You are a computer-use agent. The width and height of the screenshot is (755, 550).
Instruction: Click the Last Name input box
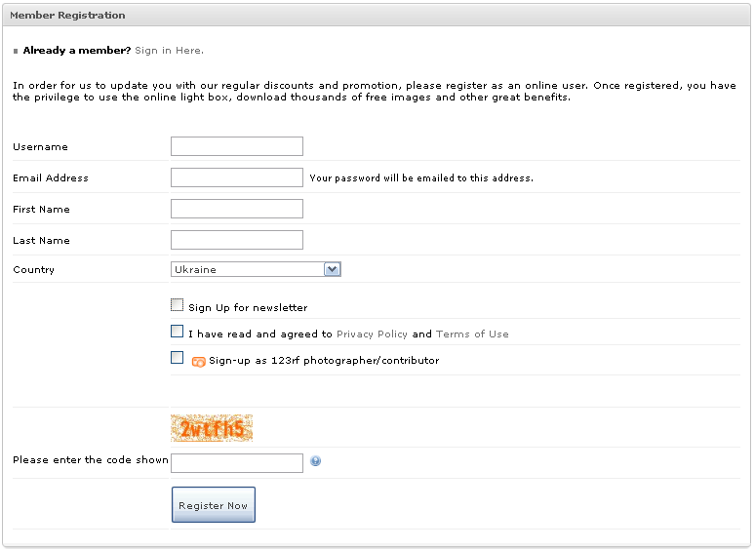[x=237, y=240]
